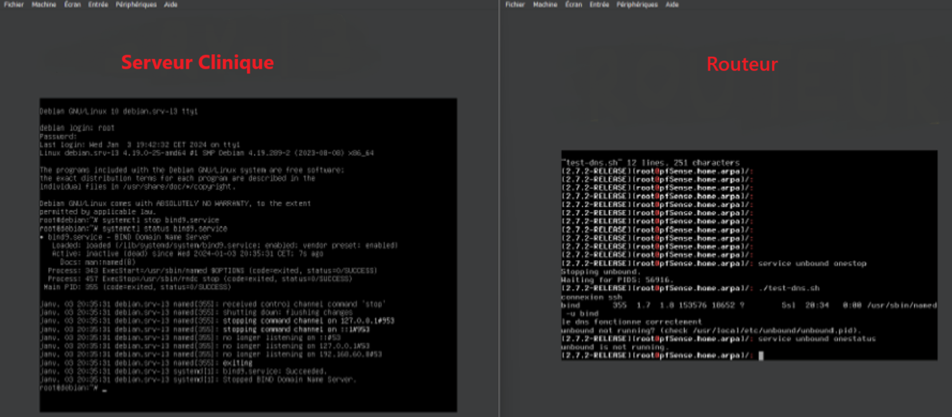Open Aide menu in Serveur Clinique window
The height and width of the screenshot is (417, 952).
[x=171, y=5]
